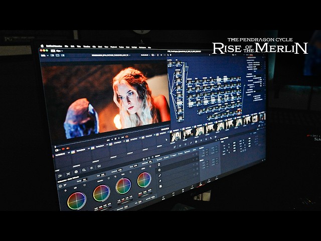Open the Playback menu
The width and height of the screenshot is (321, 241).
pyautogui.click(x=114, y=47)
